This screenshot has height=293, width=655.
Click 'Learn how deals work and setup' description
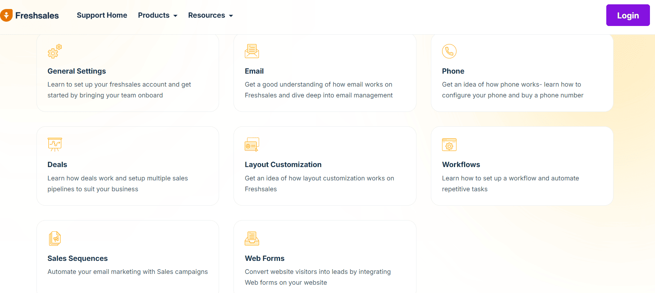pos(118,184)
